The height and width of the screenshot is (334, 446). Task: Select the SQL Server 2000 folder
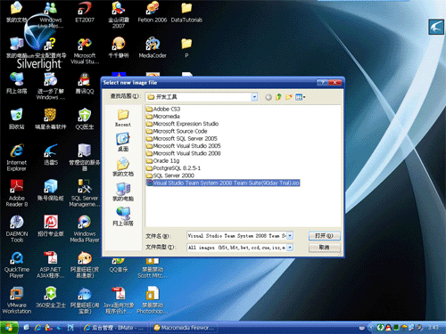point(170,175)
